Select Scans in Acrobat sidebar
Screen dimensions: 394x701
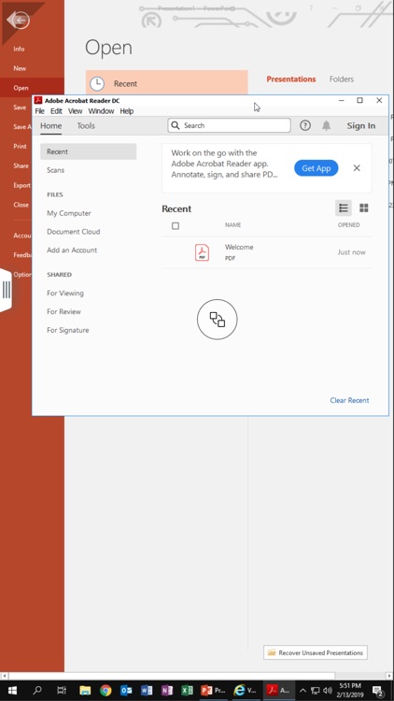(55, 170)
